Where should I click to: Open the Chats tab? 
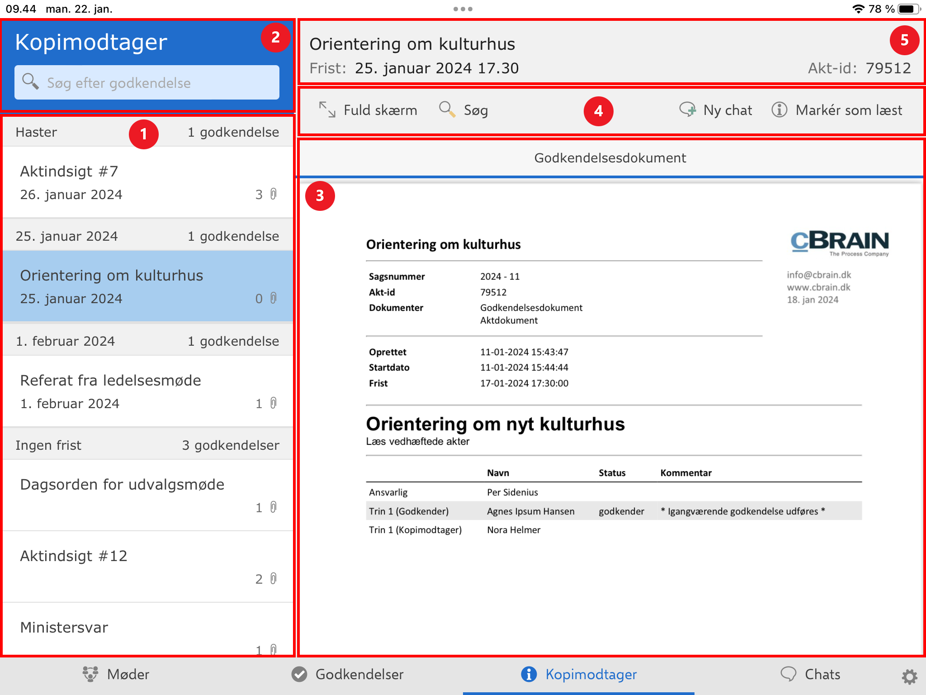(x=810, y=675)
